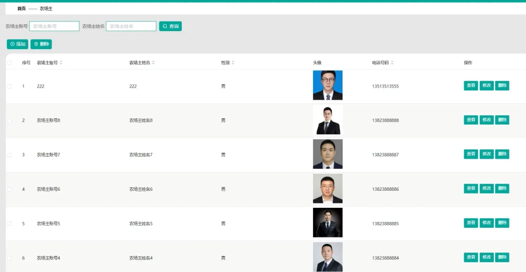Click account cell 农场主账号5
The height and width of the screenshot is (272, 526).
click(49, 223)
